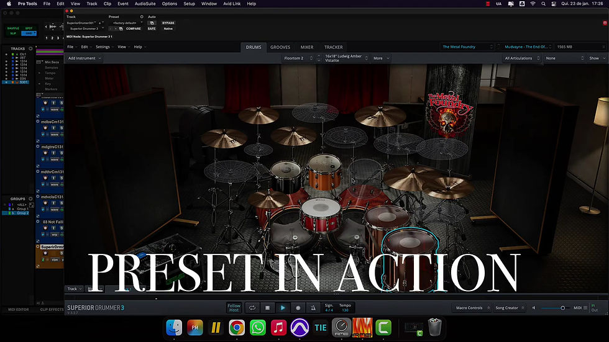Open the All Articulations dropdown
Screen dimensions: 609x342
pos(521,58)
